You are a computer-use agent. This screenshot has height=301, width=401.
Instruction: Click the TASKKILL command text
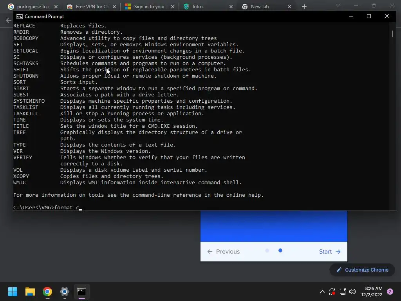coord(26,113)
